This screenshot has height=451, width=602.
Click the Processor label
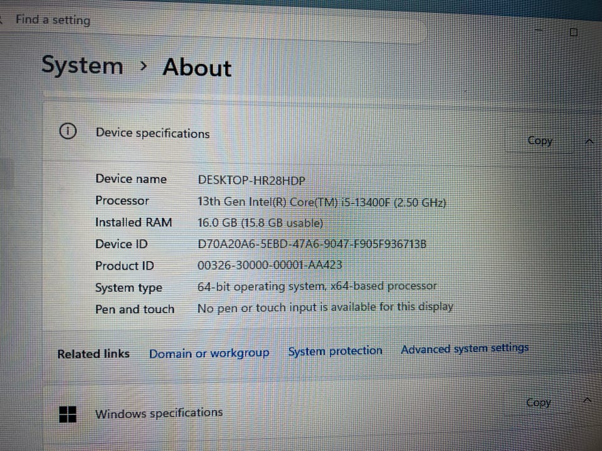tap(122, 200)
